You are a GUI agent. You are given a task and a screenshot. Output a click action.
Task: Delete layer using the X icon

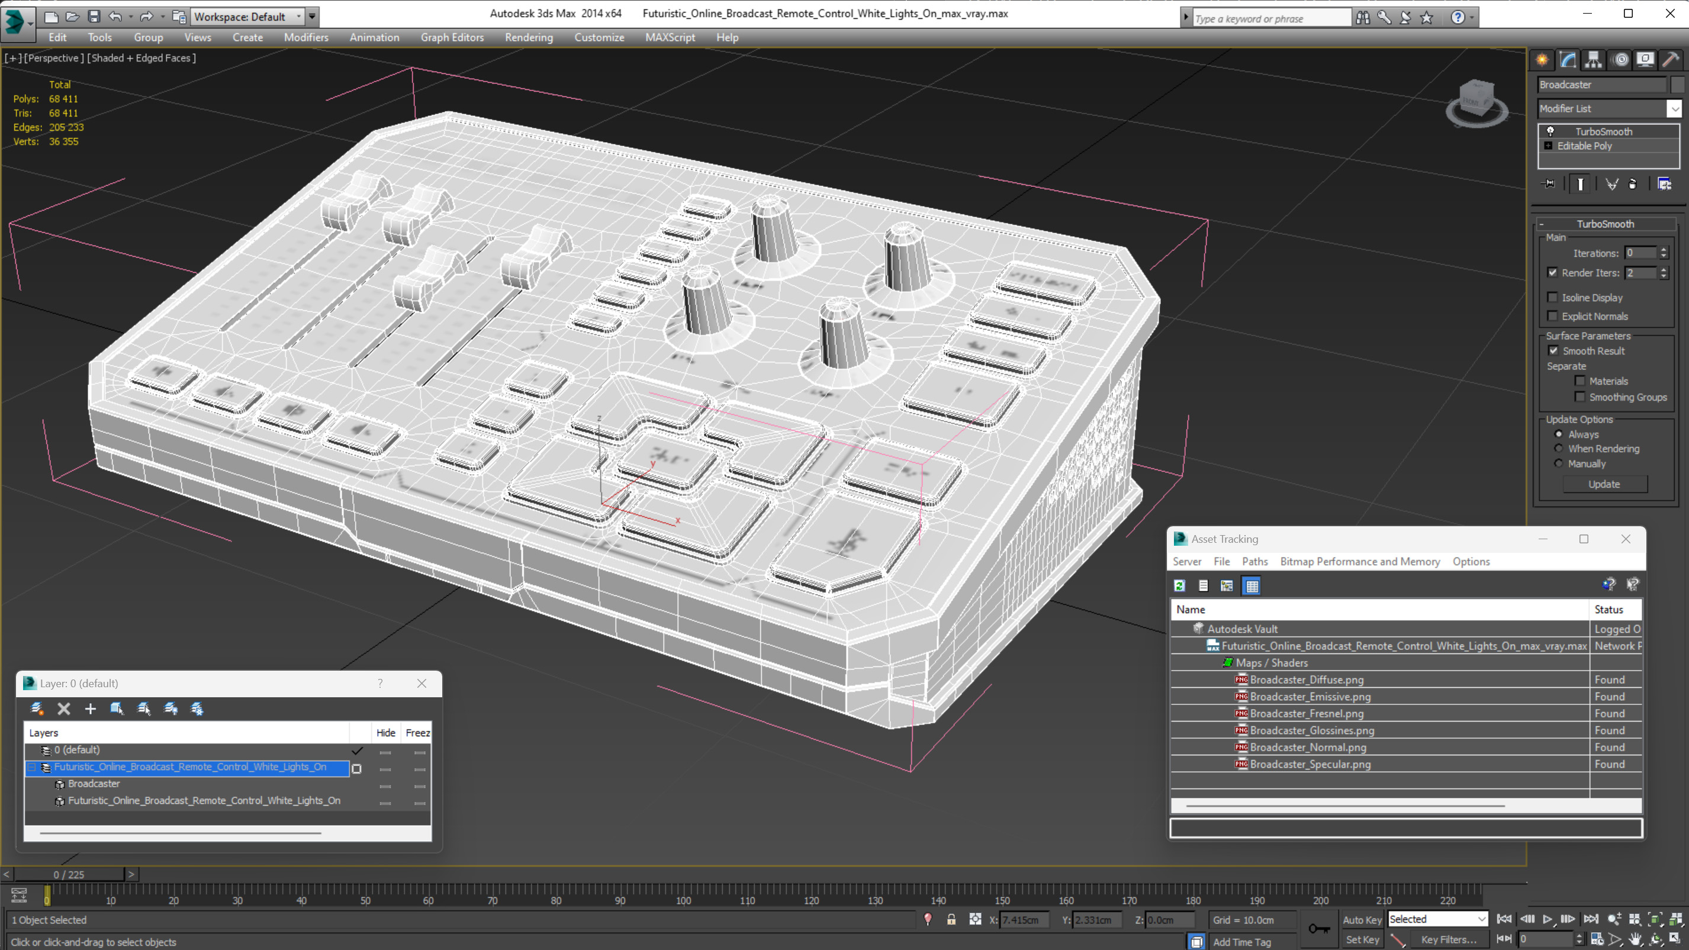(x=63, y=708)
